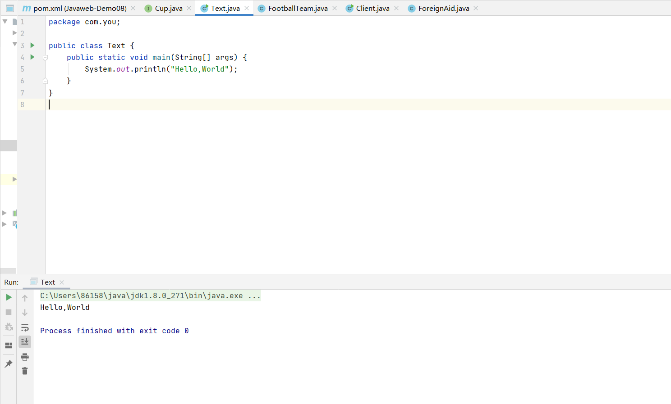671x404 pixels.
Task: Click the Maven icon on pom.xml tab
Action: (x=27, y=9)
